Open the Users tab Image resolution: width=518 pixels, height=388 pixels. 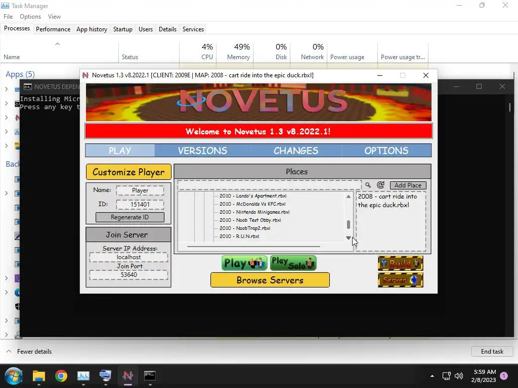tap(146, 29)
